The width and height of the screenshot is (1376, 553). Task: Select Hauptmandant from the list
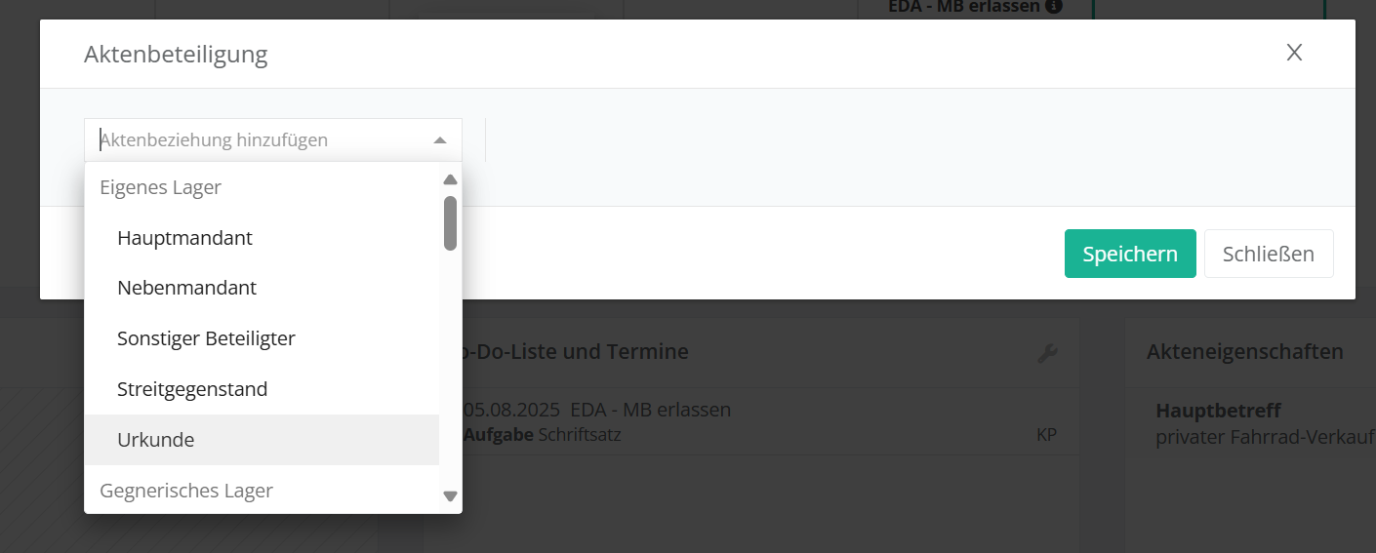click(x=184, y=238)
